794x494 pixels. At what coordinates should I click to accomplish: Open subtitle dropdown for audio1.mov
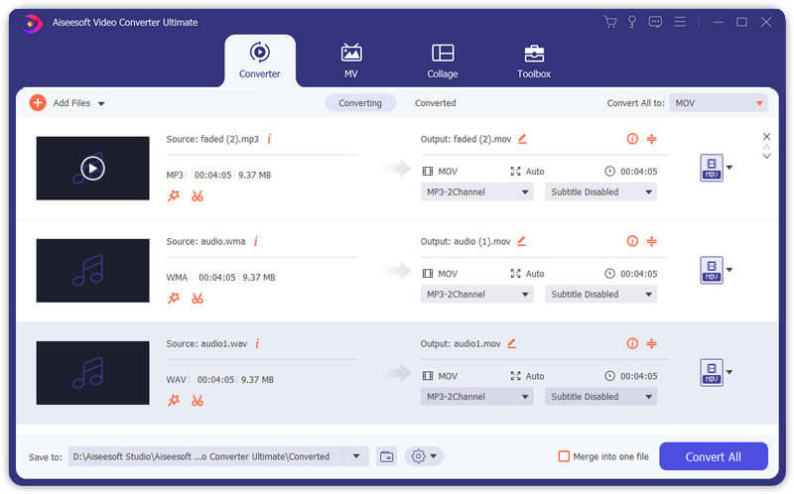coord(600,397)
